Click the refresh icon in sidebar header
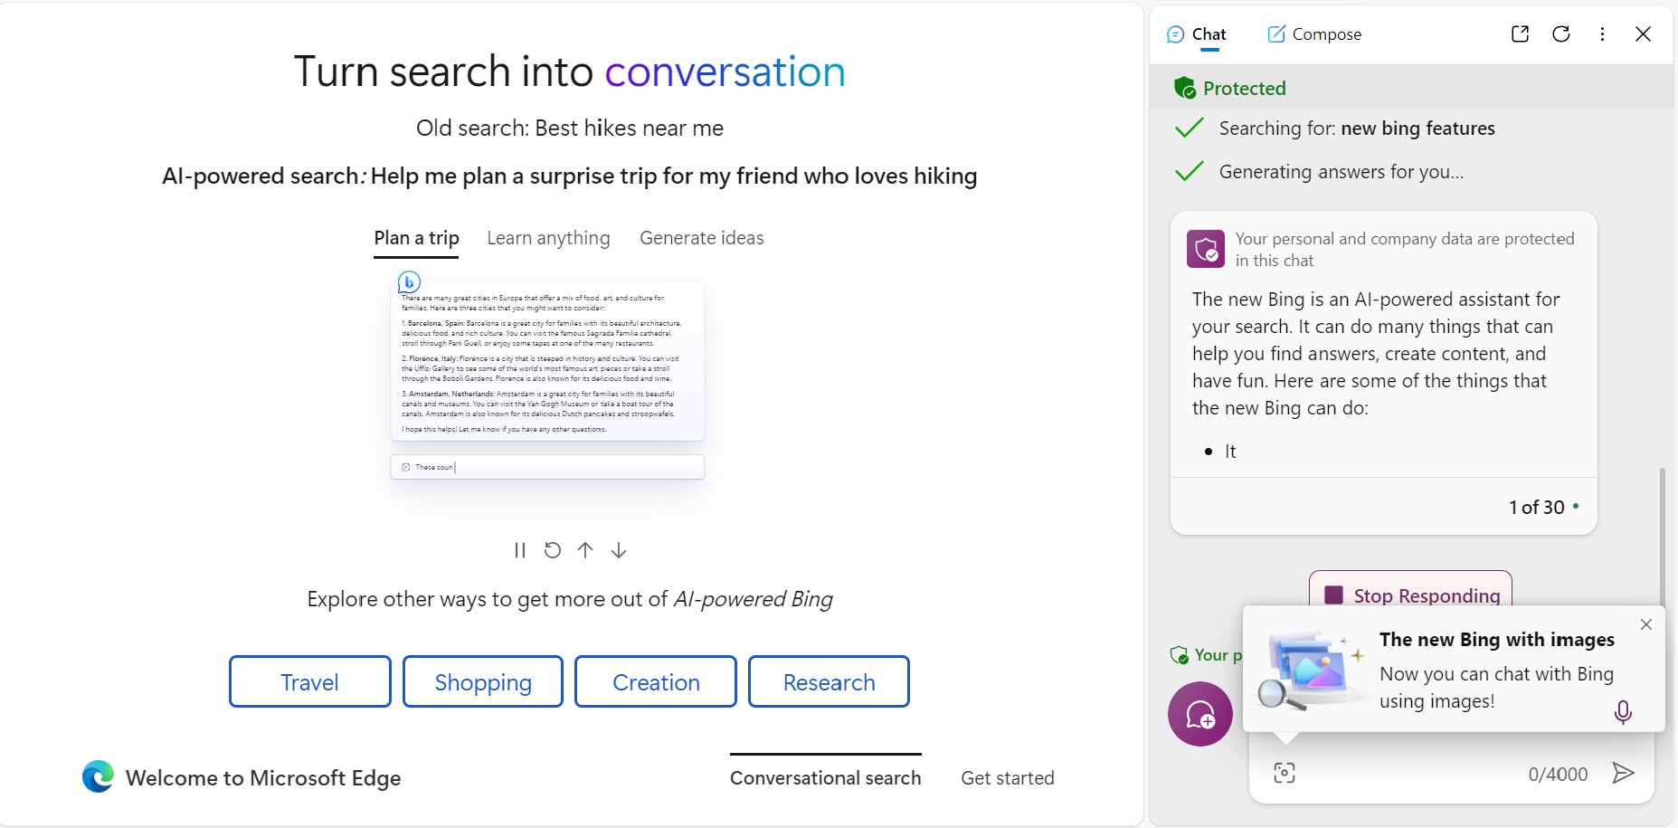 pos(1561,33)
